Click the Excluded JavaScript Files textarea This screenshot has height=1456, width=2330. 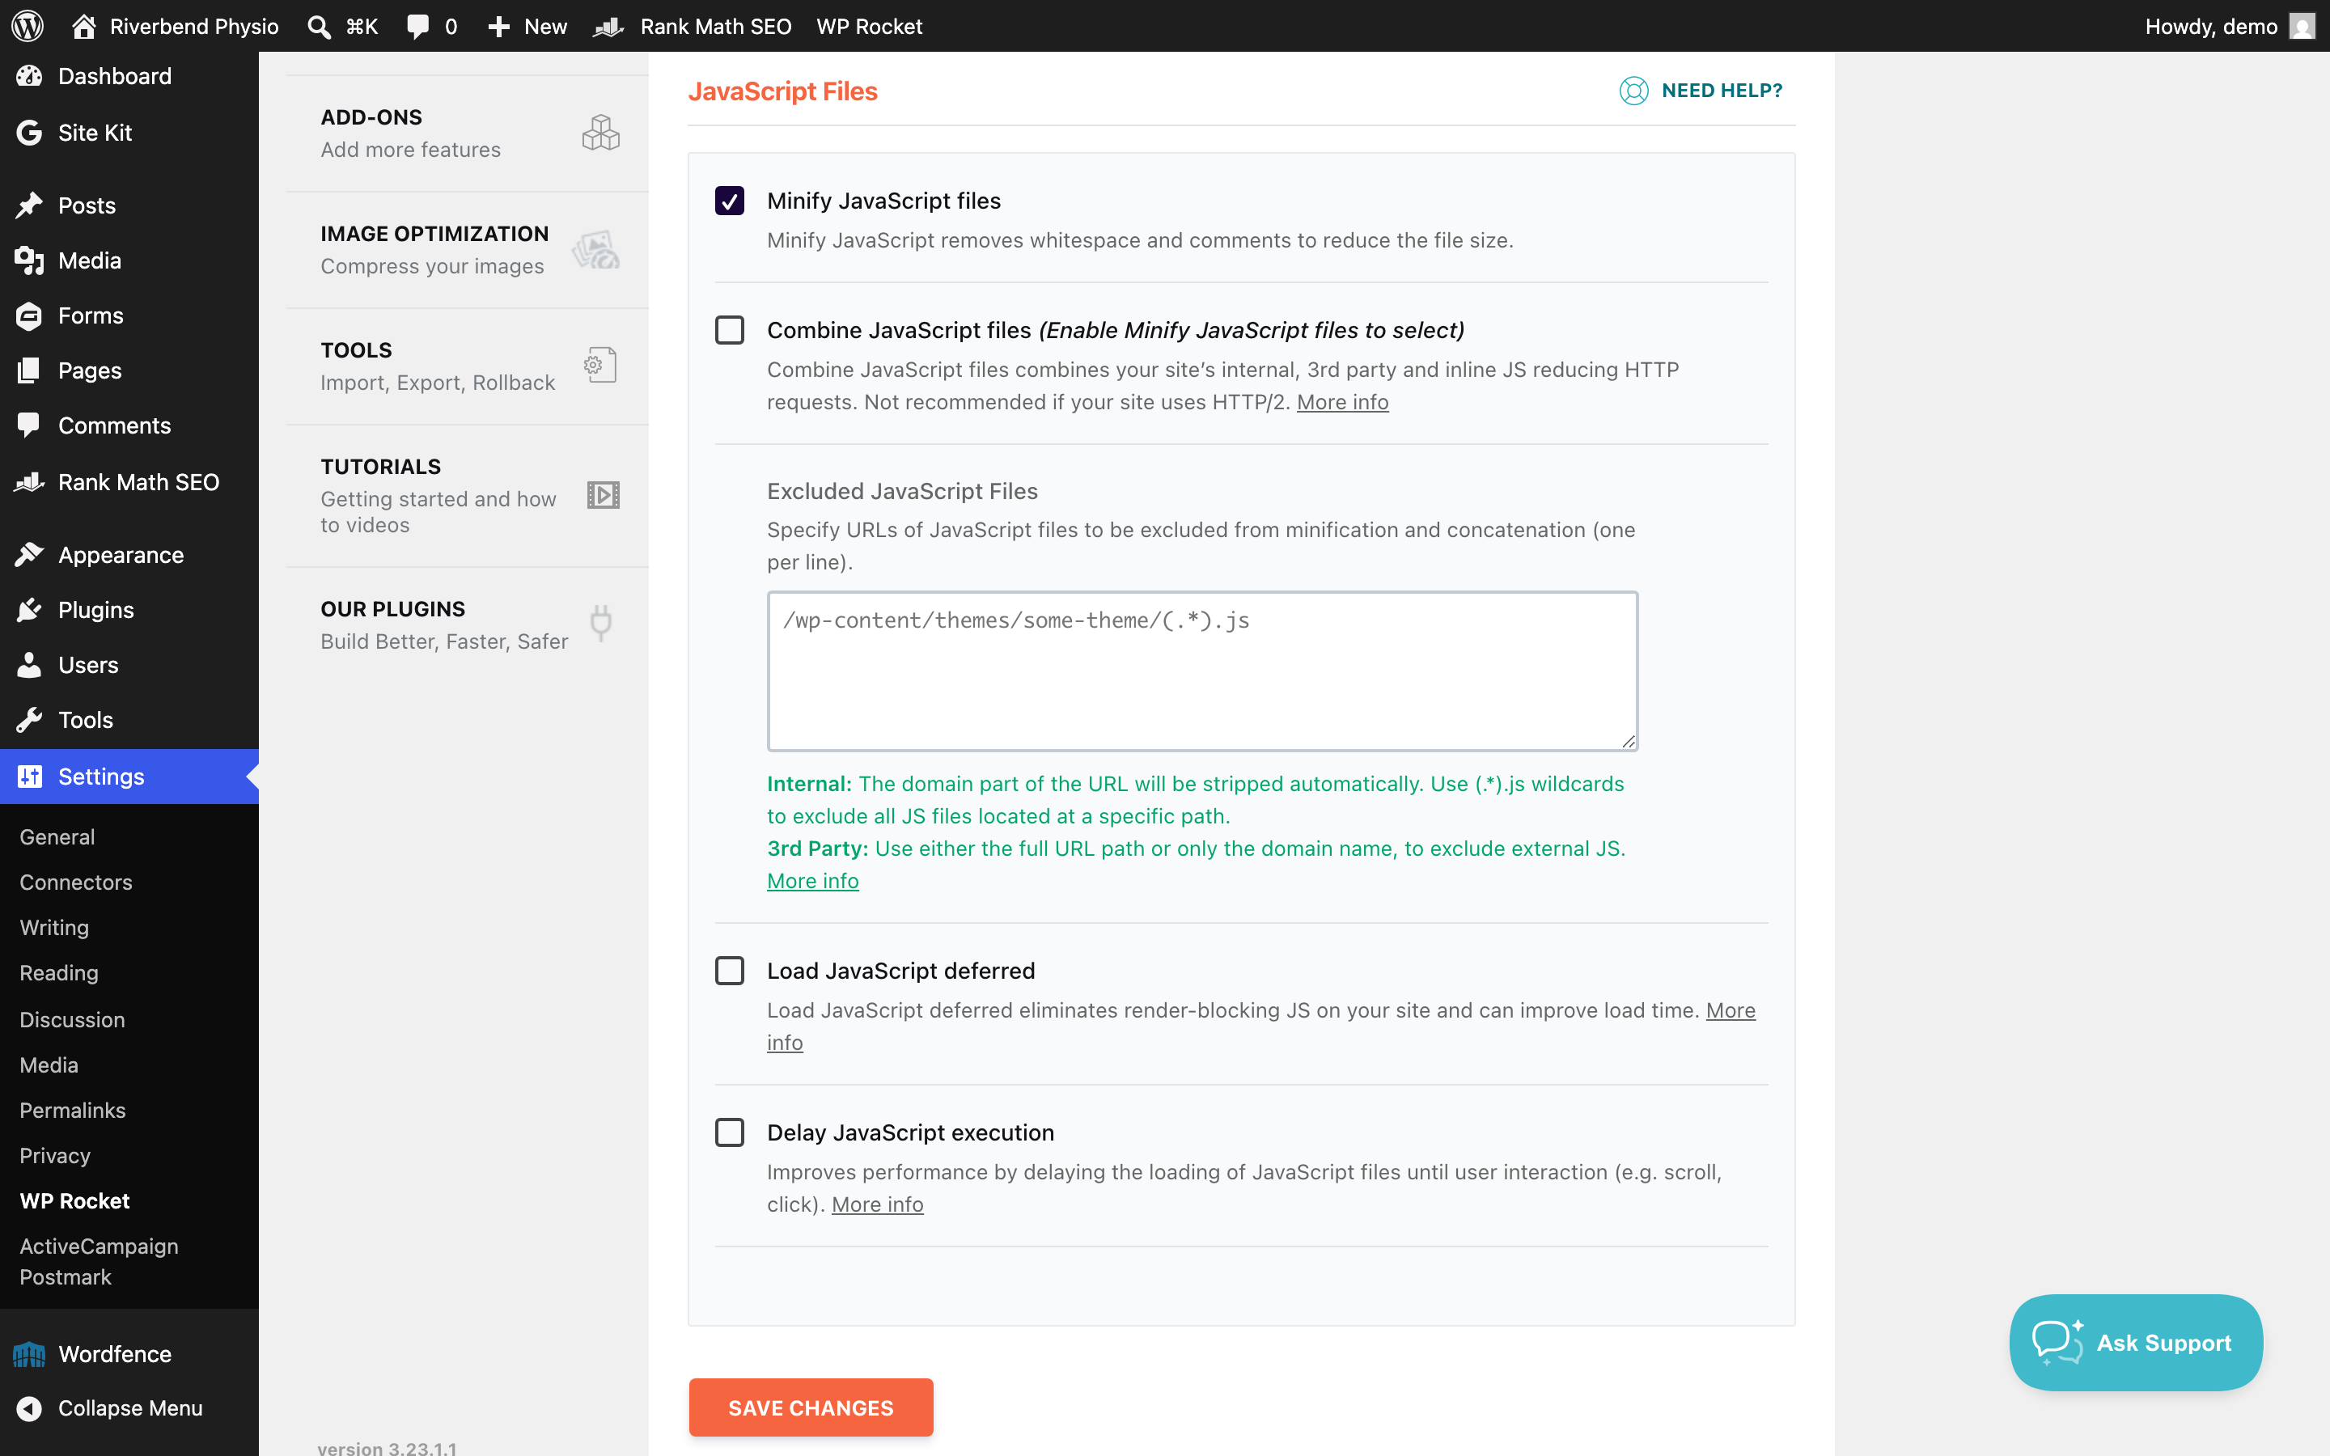1202,671
